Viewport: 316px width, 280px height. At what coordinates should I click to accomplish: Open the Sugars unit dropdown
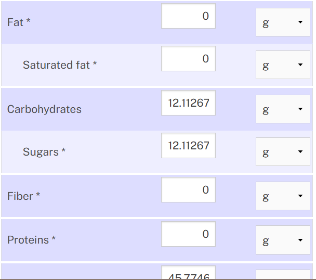[x=283, y=152]
